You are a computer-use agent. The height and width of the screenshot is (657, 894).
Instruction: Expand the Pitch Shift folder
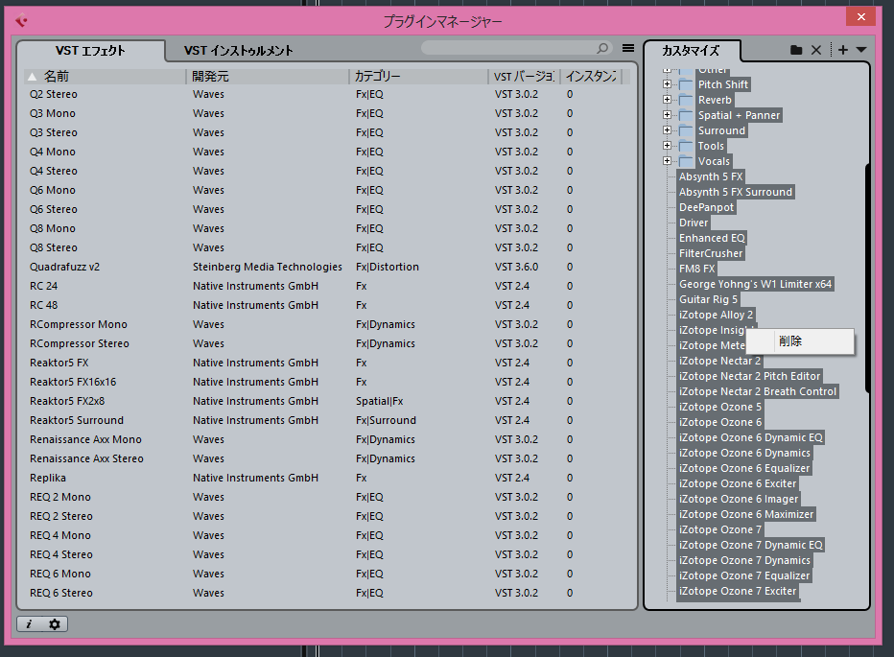tap(667, 84)
